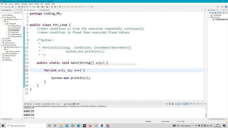Screen dimensions: 228x128
Task: Click the green Run button in toolbar
Action: (38, 7)
